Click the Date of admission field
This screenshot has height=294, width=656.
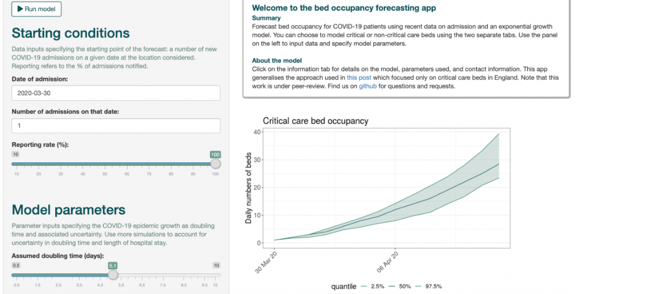click(x=116, y=93)
